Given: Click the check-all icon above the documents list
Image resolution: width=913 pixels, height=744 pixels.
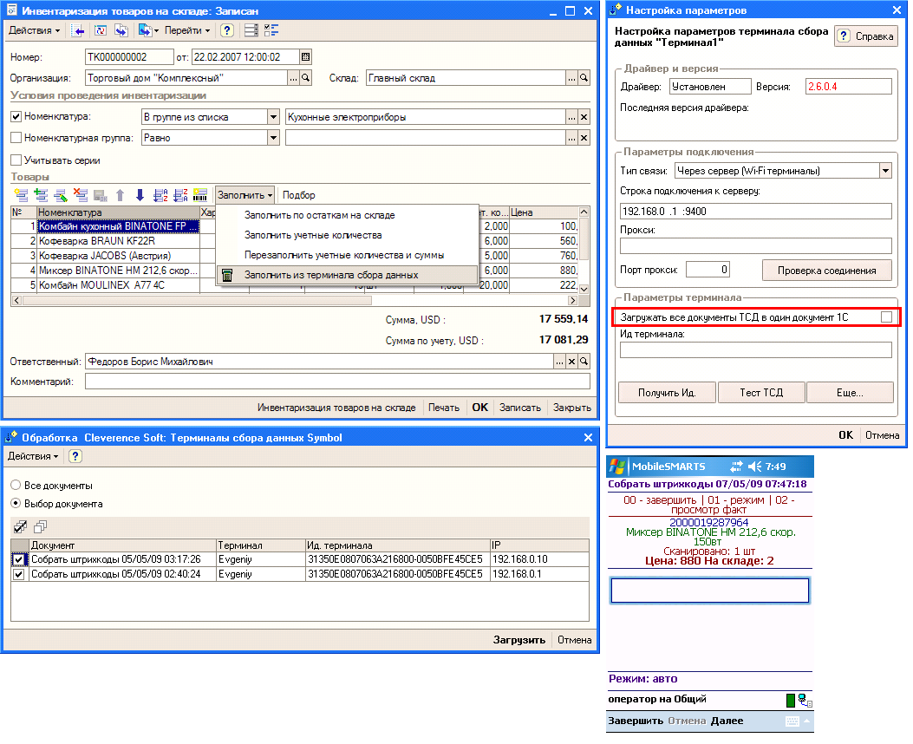Looking at the screenshot, I should (21, 526).
